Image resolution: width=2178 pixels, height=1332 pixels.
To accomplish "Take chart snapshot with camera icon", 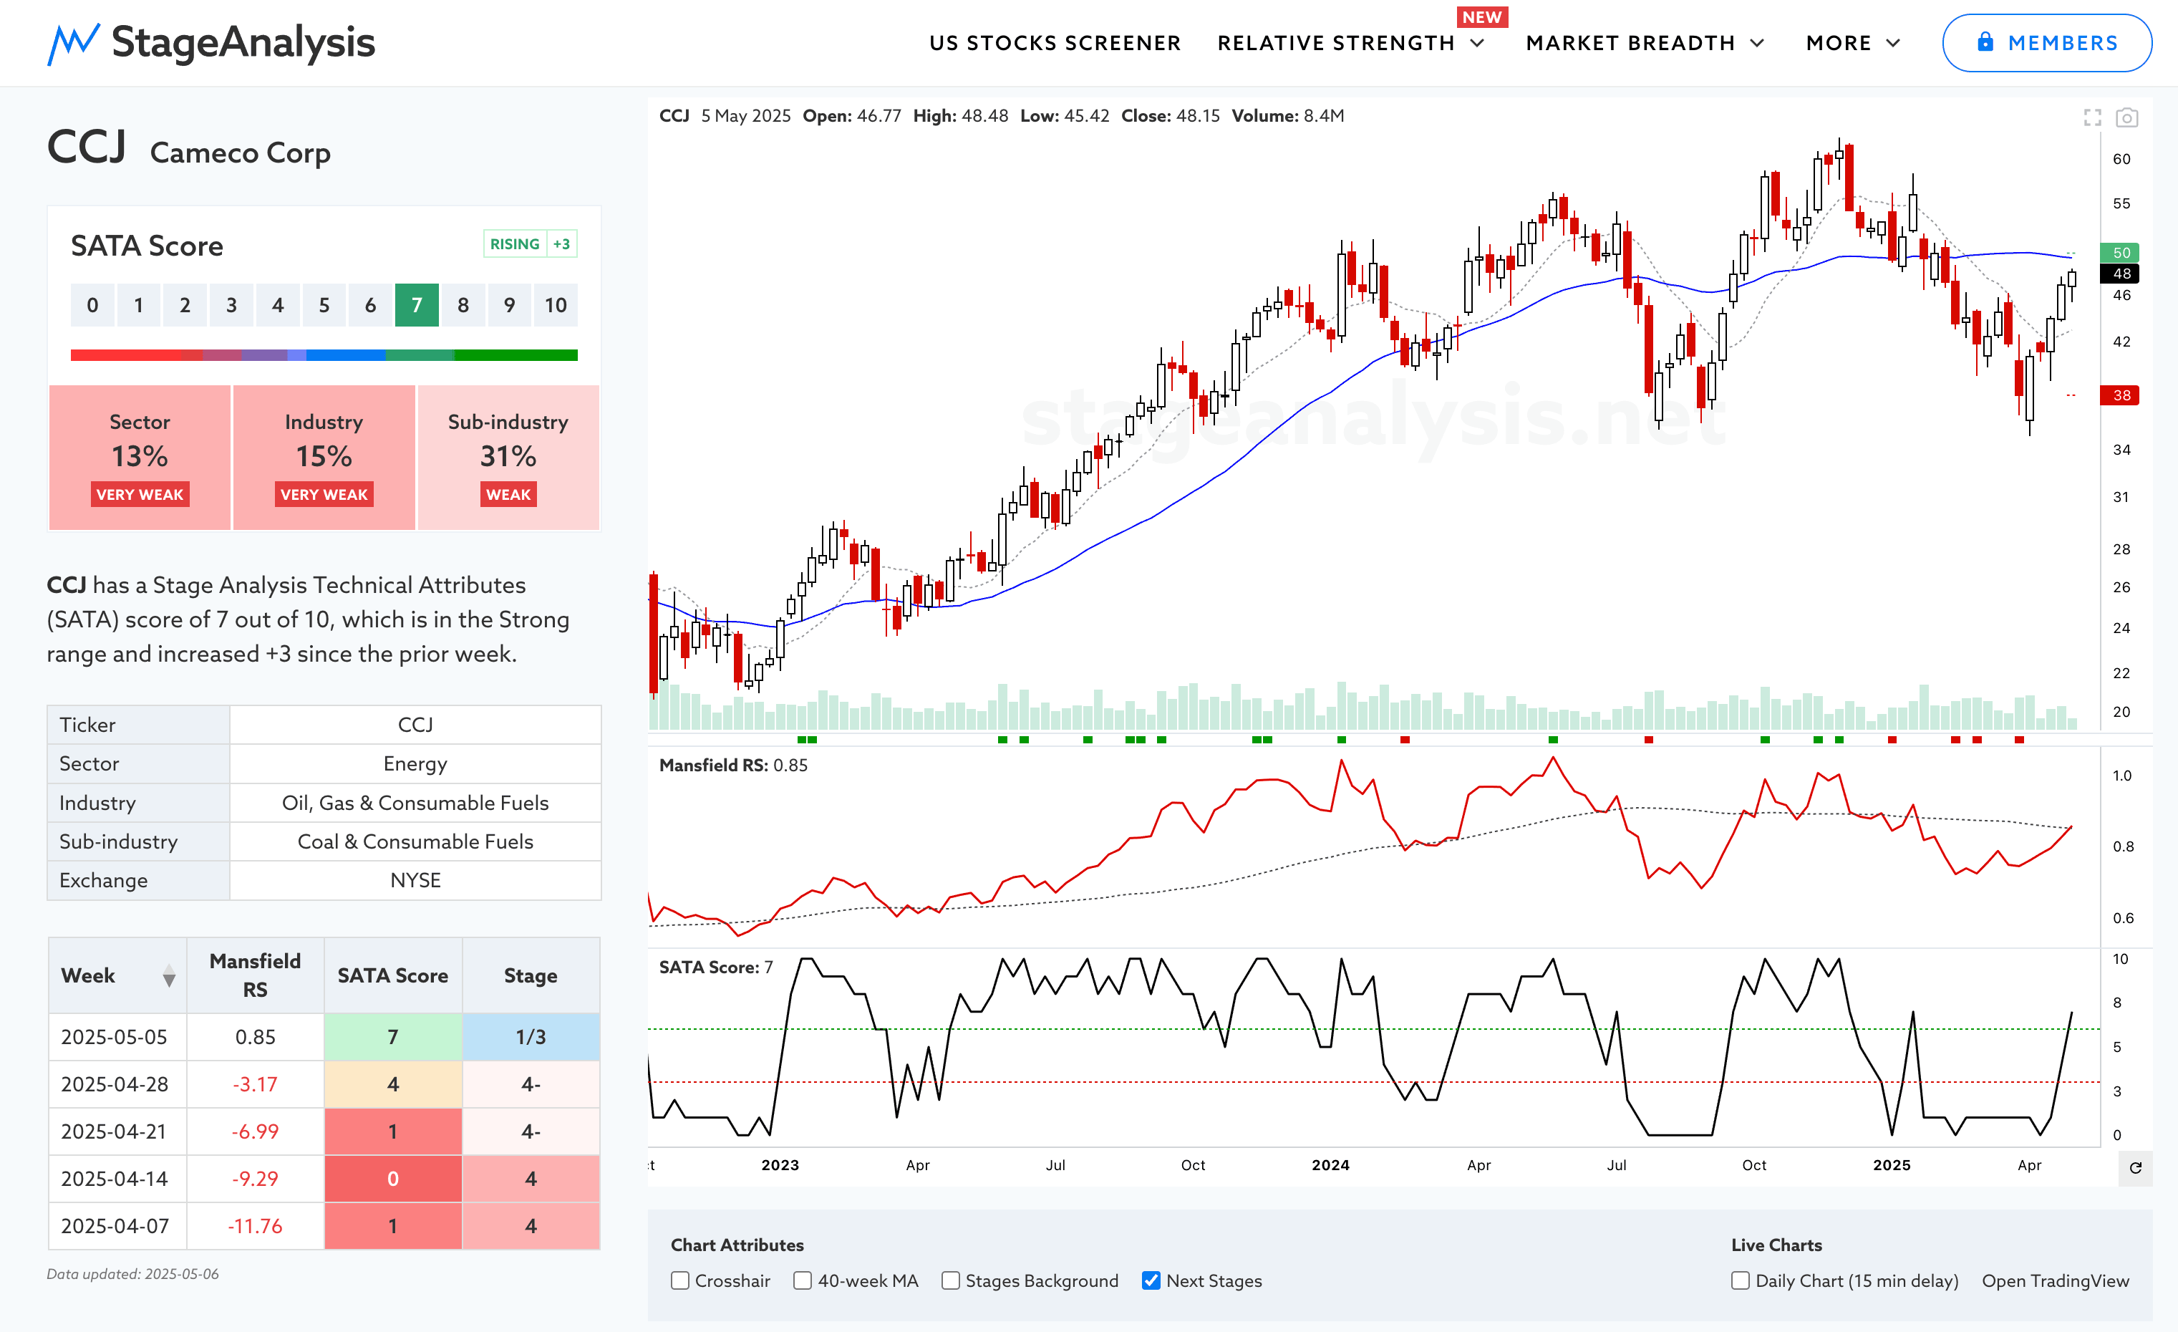I will 2126,117.
